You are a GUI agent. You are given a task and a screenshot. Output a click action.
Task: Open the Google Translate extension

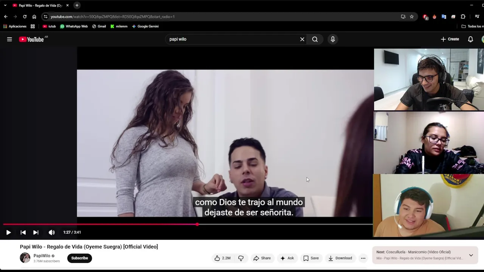(x=444, y=17)
